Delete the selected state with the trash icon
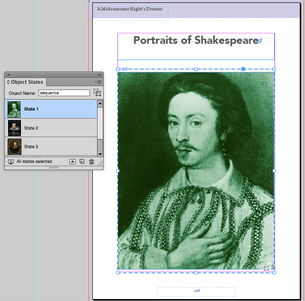 pos(91,161)
